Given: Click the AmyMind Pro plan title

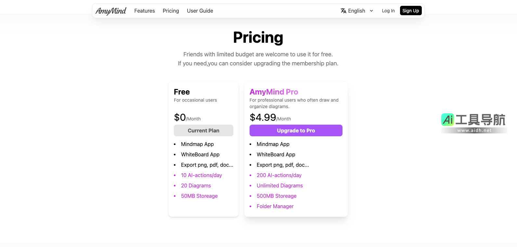Looking at the screenshot, I should tap(274, 92).
